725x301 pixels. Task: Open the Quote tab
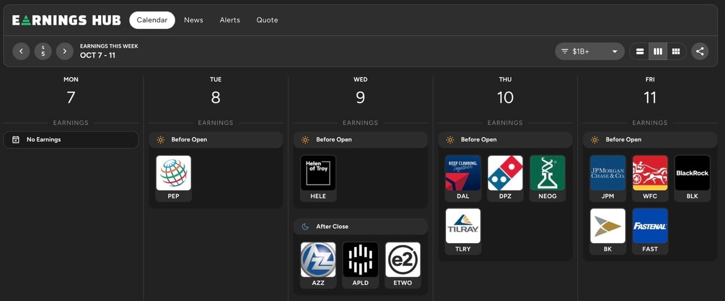point(267,20)
